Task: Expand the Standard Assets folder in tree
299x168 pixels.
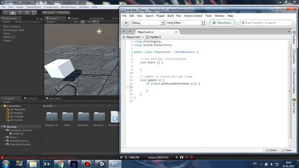Action: pos(5,144)
